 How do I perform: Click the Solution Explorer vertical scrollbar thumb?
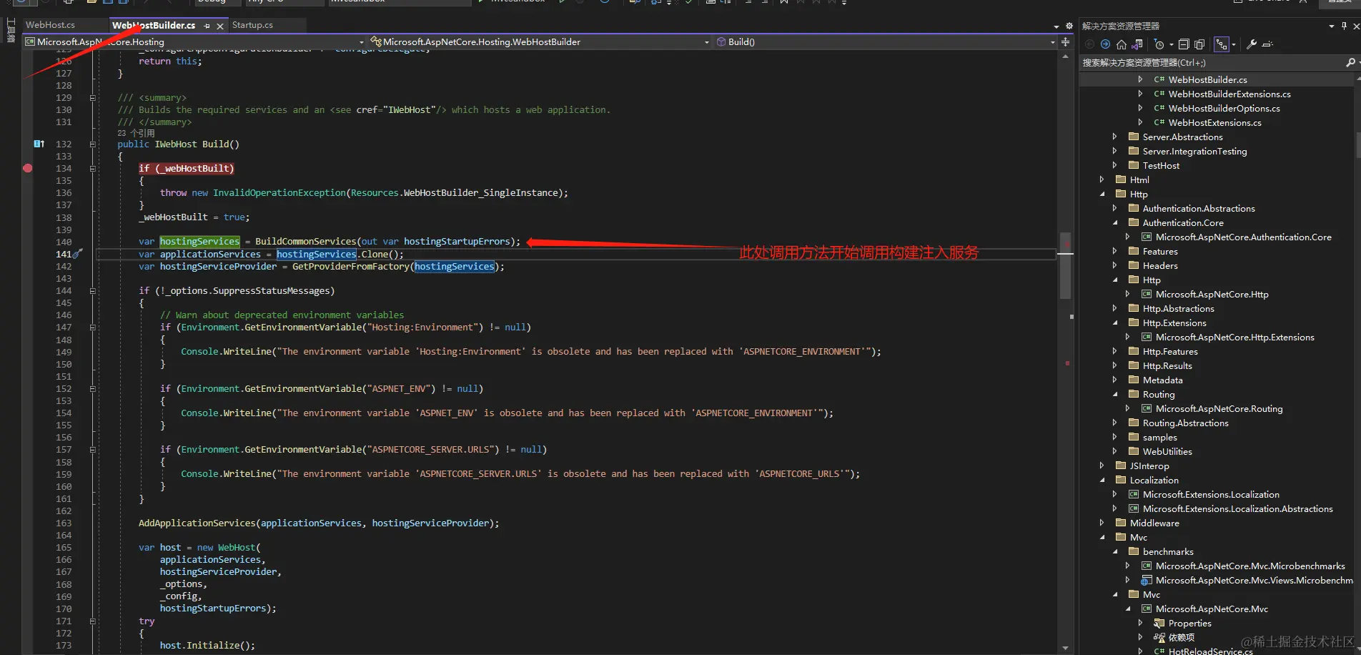(x=1358, y=144)
